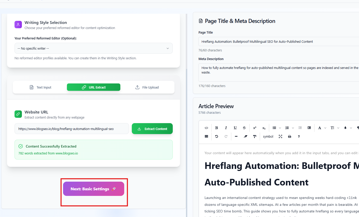Expand font size dropdown arrow
This screenshot has height=217, width=359.
(x=338, y=128)
